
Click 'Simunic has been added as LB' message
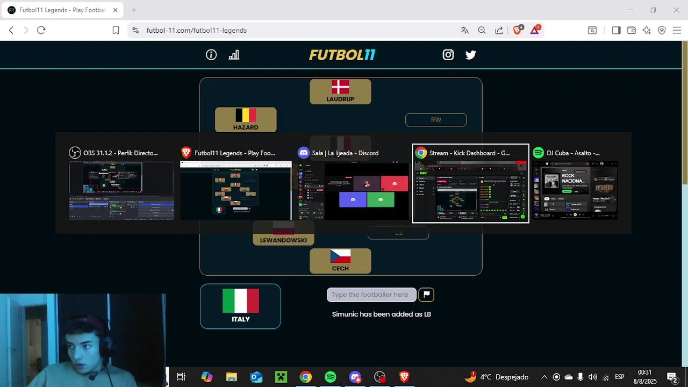pos(382,314)
